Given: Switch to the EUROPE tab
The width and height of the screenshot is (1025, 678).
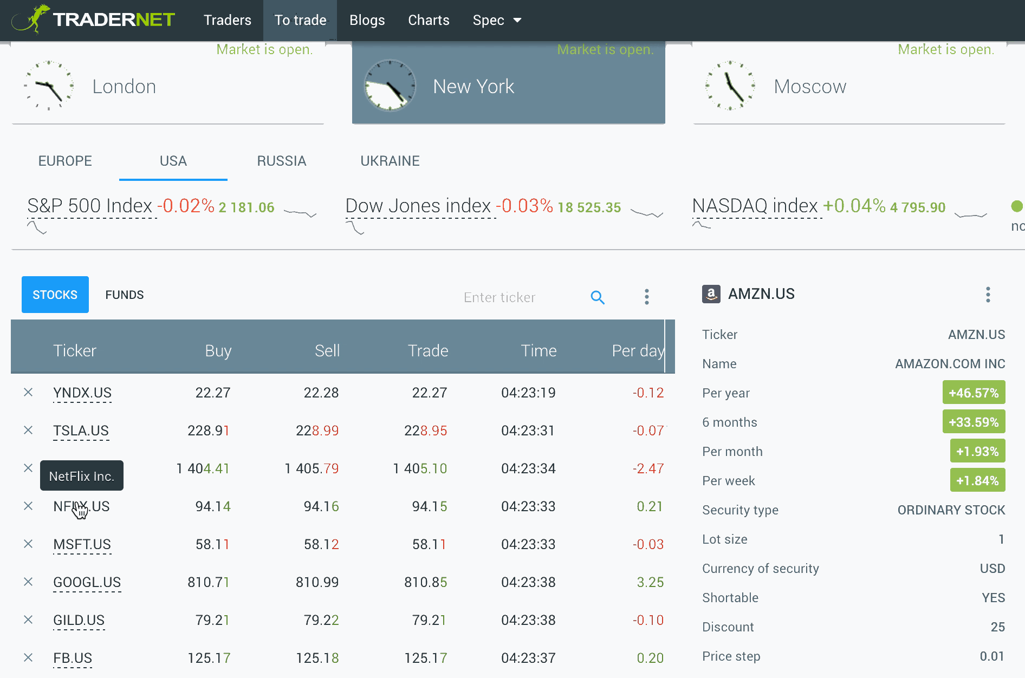Looking at the screenshot, I should tap(65, 161).
